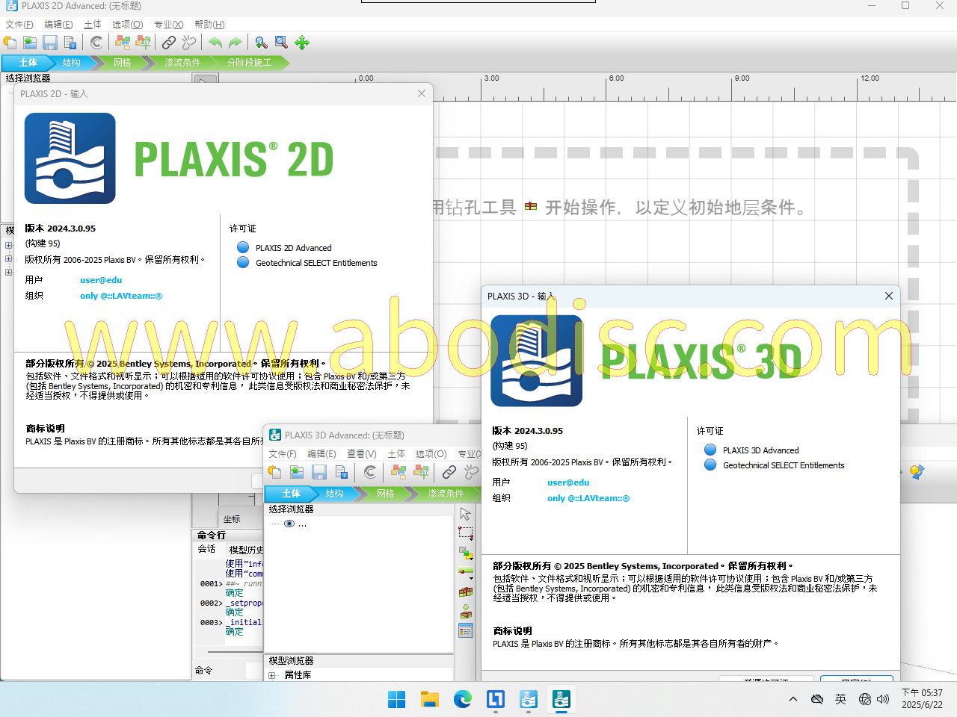Click New project icon in 2D toolbar

[x=10, y=43]
